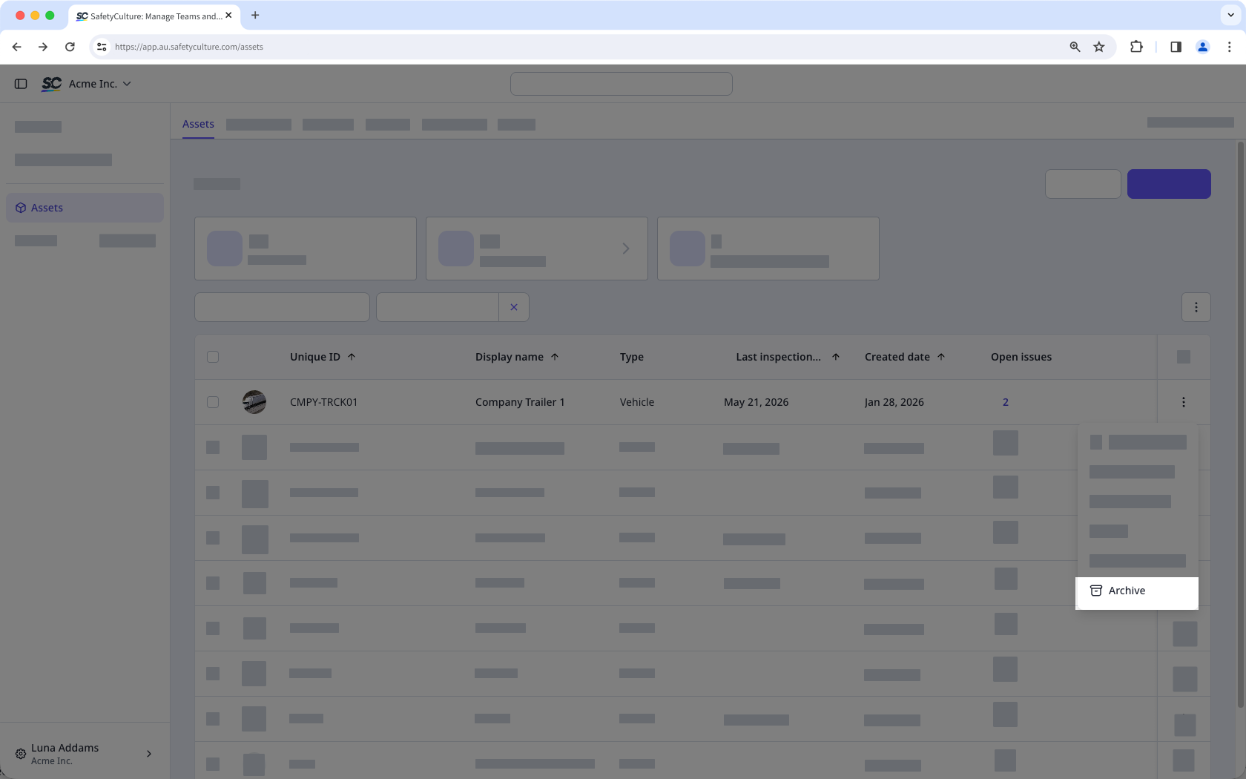1246x779 pixels.
Task: Open a new browser tab
Action: [x=255, y=15]
